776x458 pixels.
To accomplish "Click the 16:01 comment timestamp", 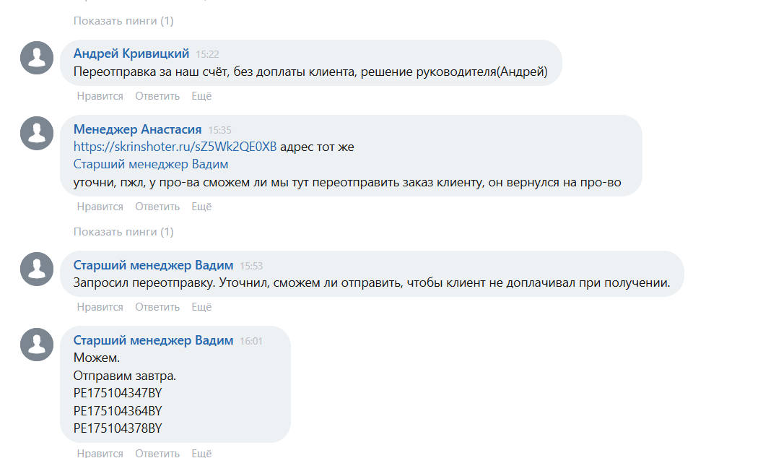I will (x=250, y=341).
